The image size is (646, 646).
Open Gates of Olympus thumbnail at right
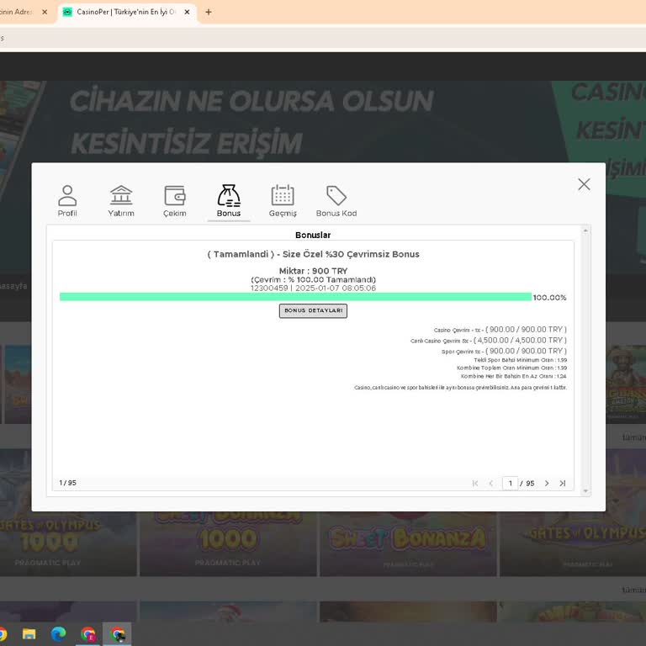pyautogui.click(x=573, y=544)
